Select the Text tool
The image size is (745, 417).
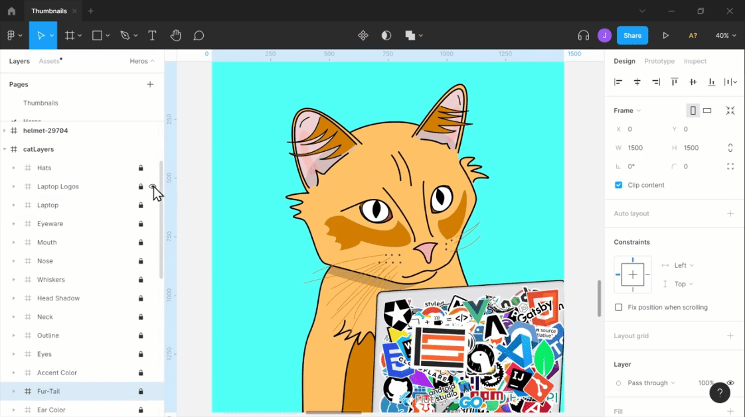(x=152, y=35)
